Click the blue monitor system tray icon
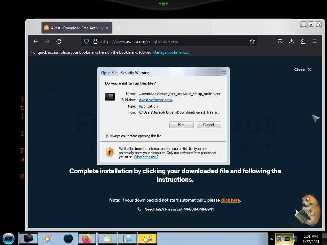This screenshot has width=327, height=245. click(x=287, y=239)
